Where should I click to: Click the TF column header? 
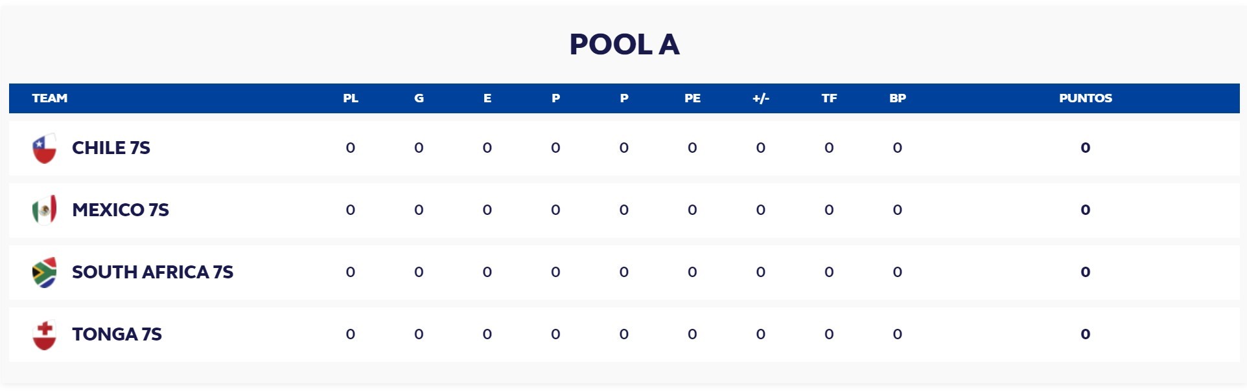click(829, 98)
